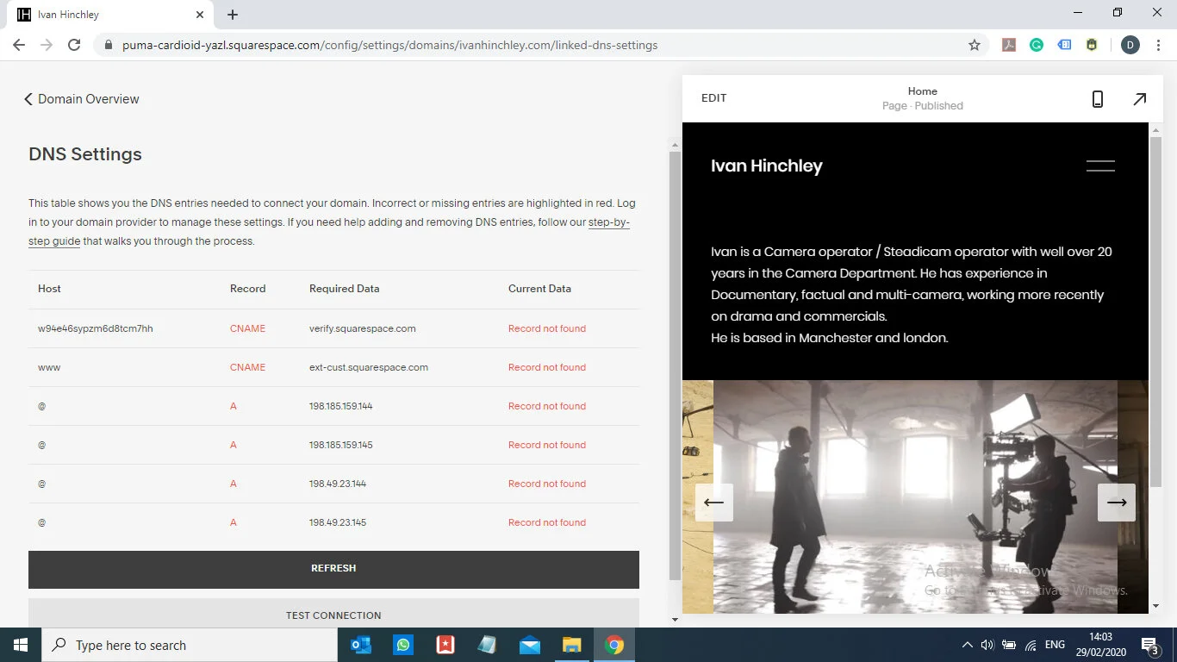Expand site preview with arrow icon
Screen dimensions: 1177x662
(x=1139, y=99)
